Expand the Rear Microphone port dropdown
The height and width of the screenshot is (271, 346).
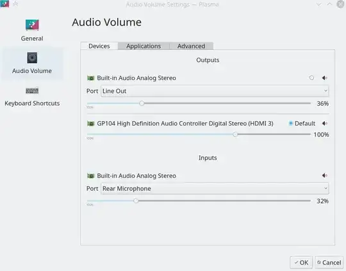[x=215, y=188]
